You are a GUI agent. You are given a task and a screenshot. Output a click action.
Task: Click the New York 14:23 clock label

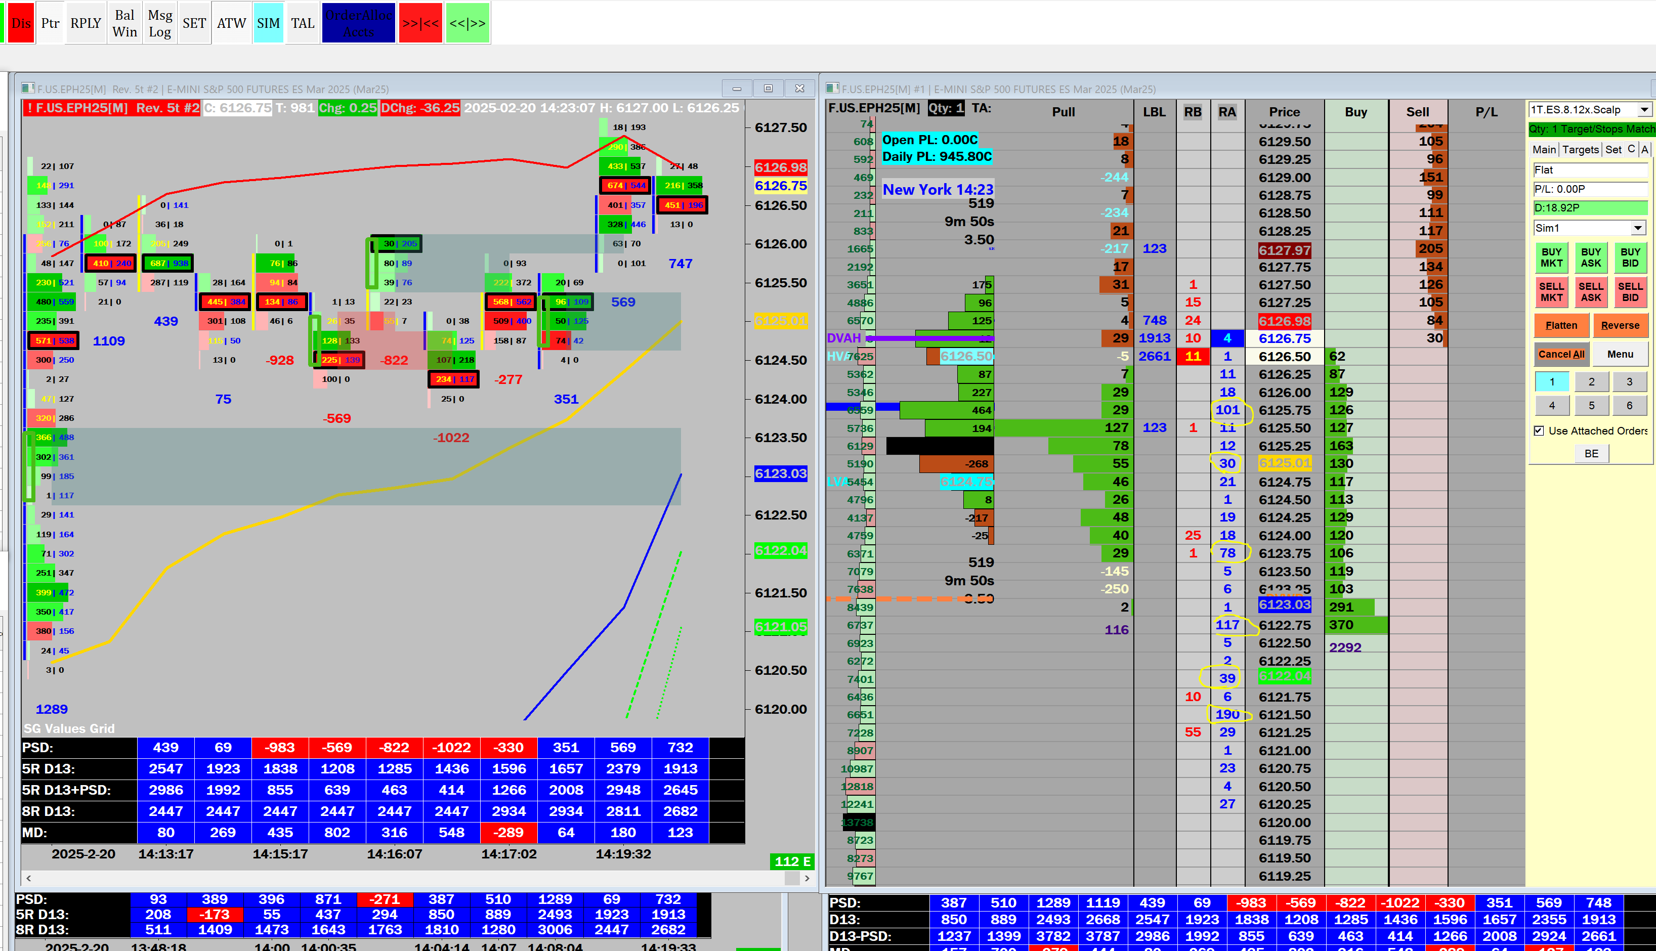tap(938, 189)
